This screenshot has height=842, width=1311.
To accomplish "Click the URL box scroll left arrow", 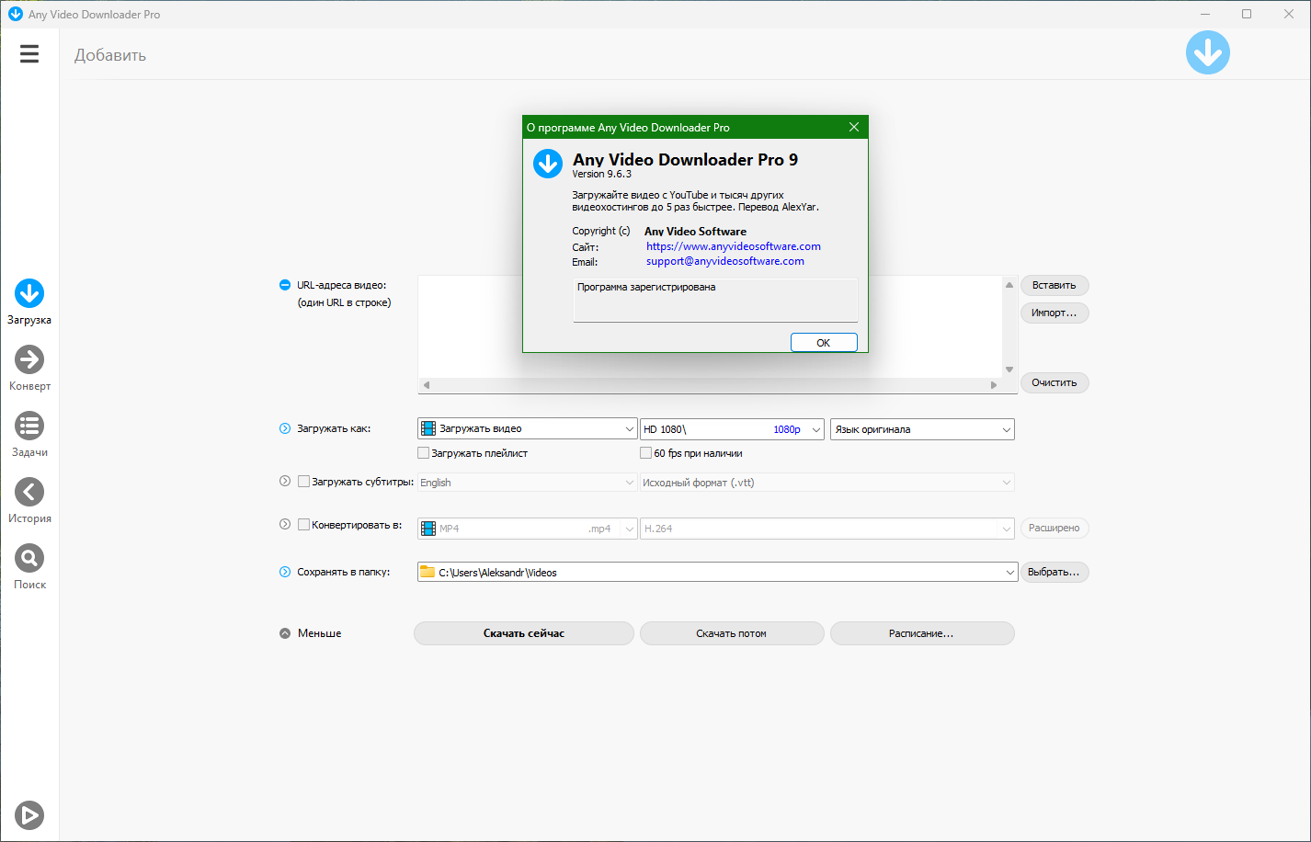I will click(x=426, y=385).
